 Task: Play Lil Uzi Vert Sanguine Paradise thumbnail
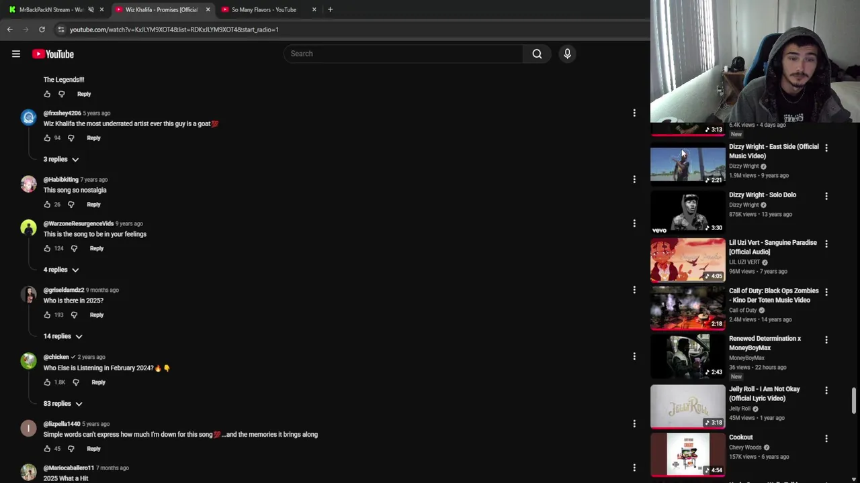click(687, 260)
